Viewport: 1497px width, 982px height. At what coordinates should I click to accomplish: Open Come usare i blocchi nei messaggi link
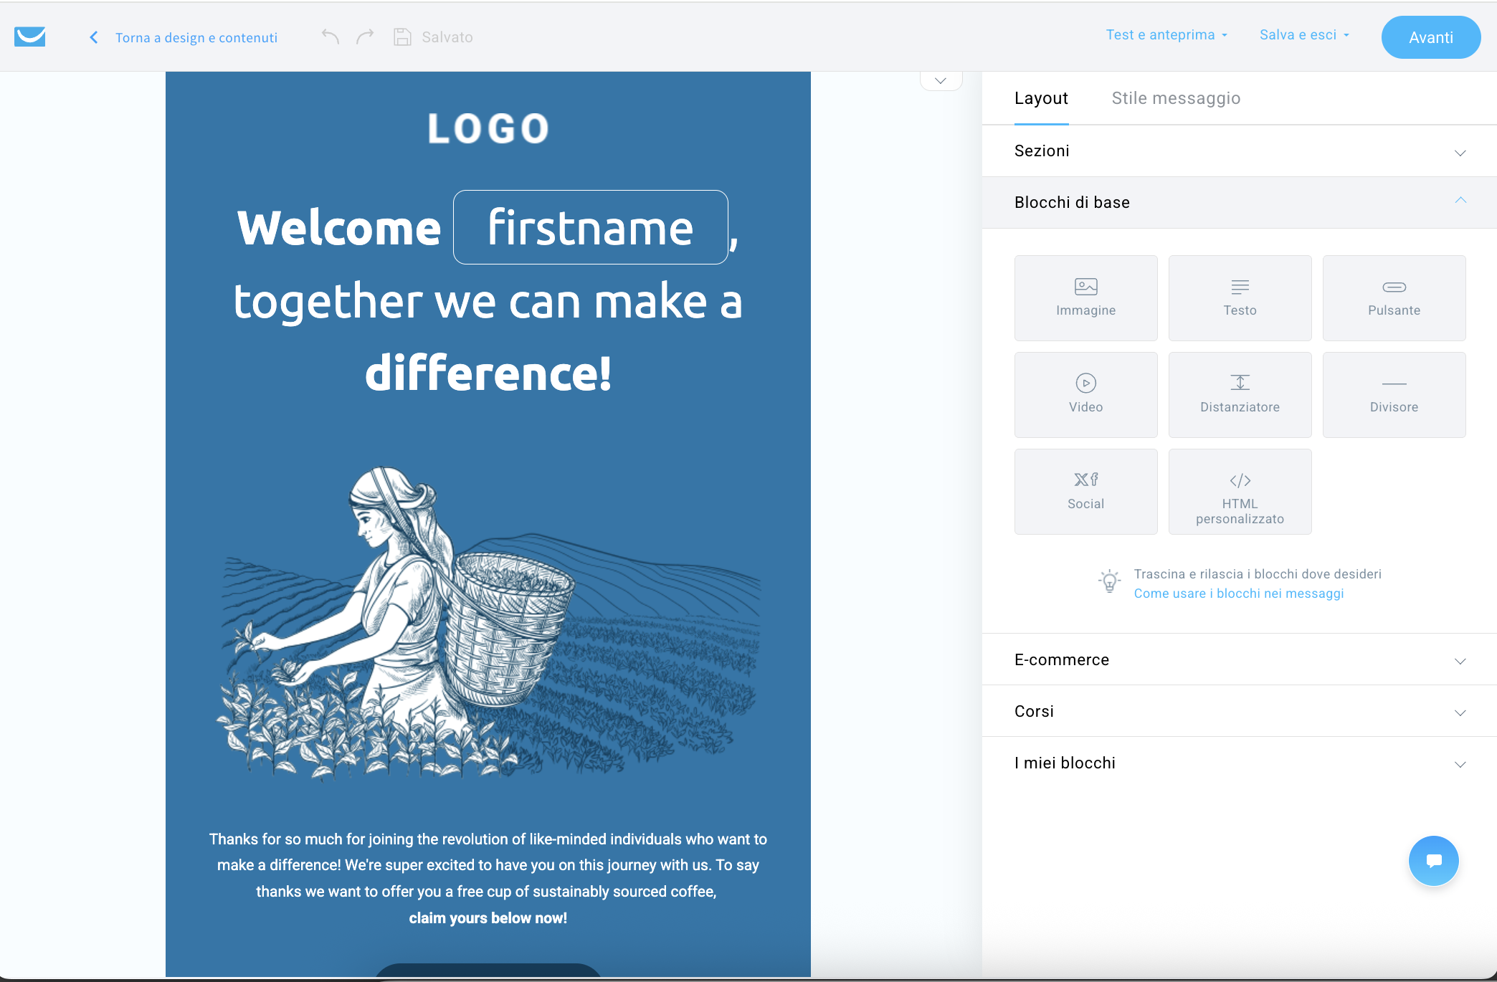click(x=1238, y=594)
